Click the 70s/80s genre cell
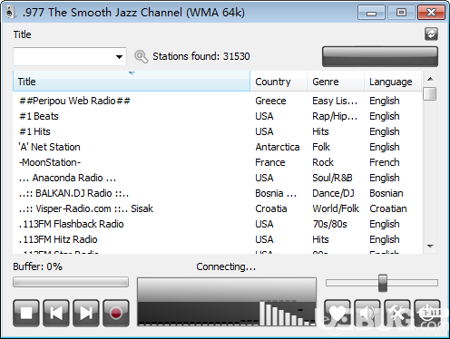Screen dimensions: 450x339 coord(329,224)
